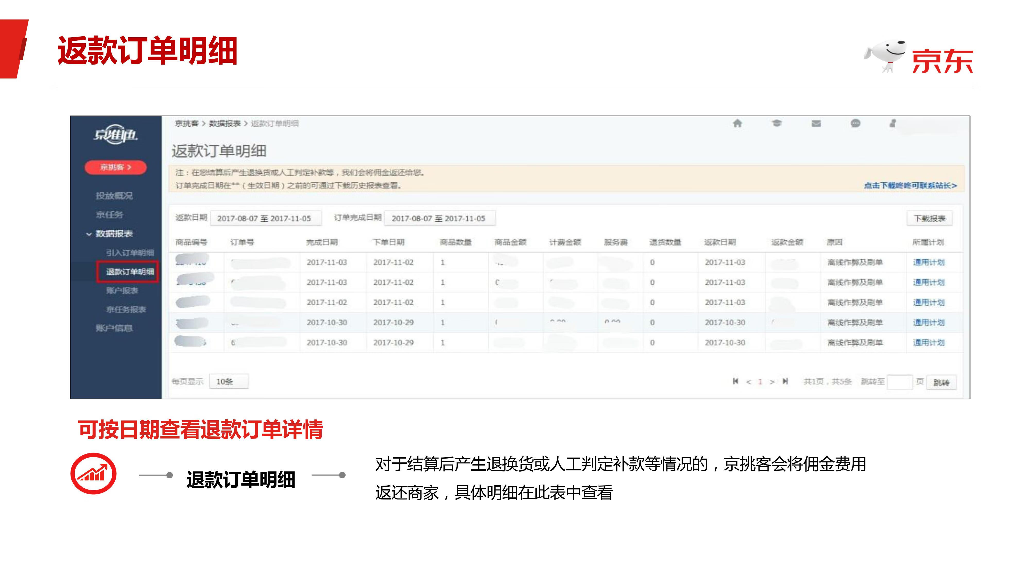Click 所属计划 column header
This screenshot has height=579, width=1030.
(928, 242)
